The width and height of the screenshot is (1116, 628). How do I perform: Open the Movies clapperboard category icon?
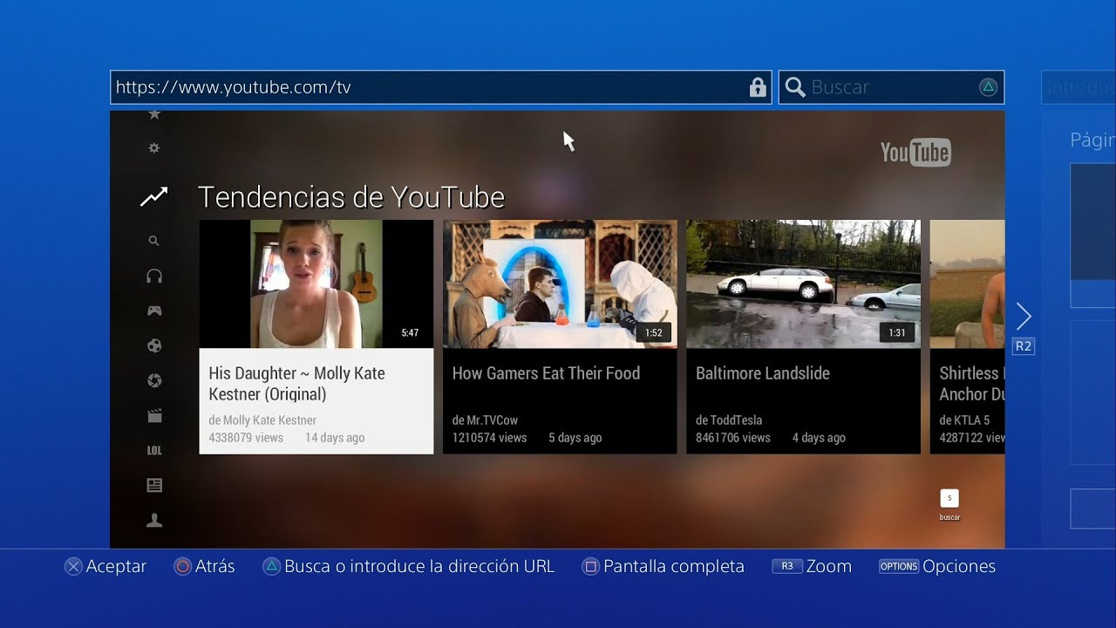154,416
